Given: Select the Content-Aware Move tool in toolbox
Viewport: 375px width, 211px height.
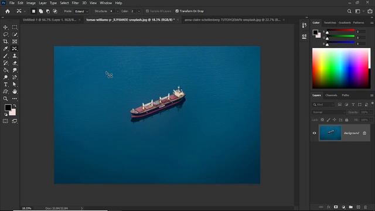Looking at the screenshot, I should point(15,49).
